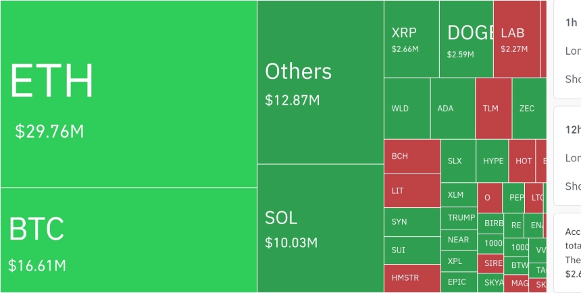Click the ETH $29.76M liquidation tile
The width and height of the screenshot is (581, 293).
pyautogui.click(x=128, y=94)
